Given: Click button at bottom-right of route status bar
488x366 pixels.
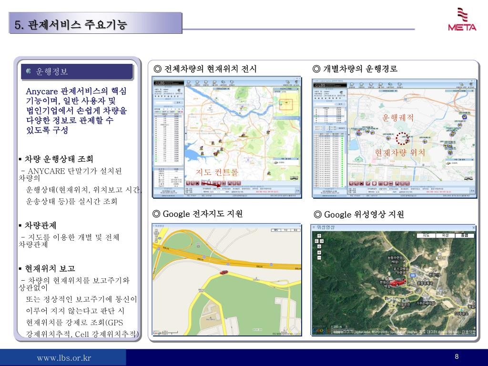Looking at the screenshot, I should (x=472, y=191).
